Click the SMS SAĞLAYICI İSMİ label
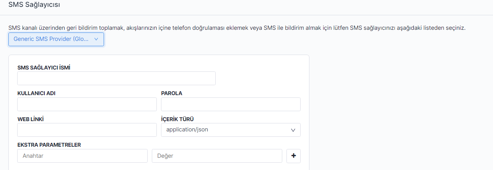 [44, 68]
